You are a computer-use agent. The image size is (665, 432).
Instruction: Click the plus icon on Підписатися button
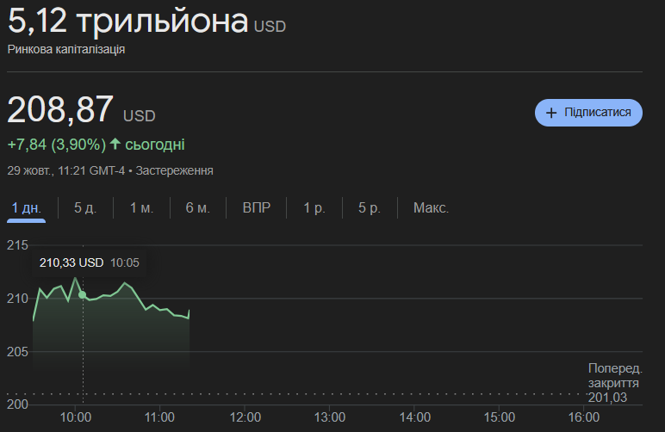(551, 113)
